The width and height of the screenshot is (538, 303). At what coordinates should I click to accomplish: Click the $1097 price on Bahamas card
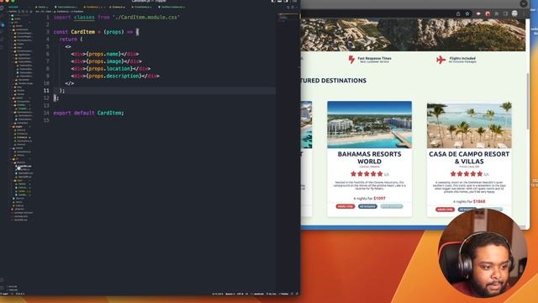[x=379, y=199]
